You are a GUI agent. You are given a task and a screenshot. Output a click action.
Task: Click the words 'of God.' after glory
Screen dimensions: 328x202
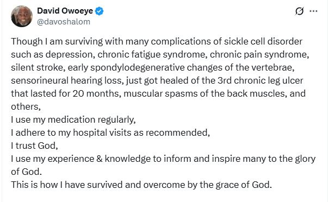point(26,172)
